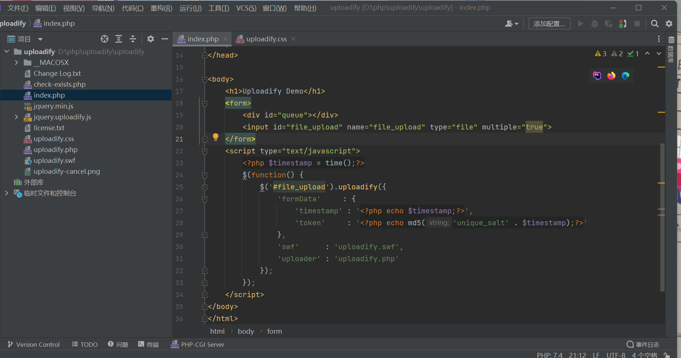This screenshot has width=681, height=358.
Task: Open the File menu
Action: click(18, 8)
